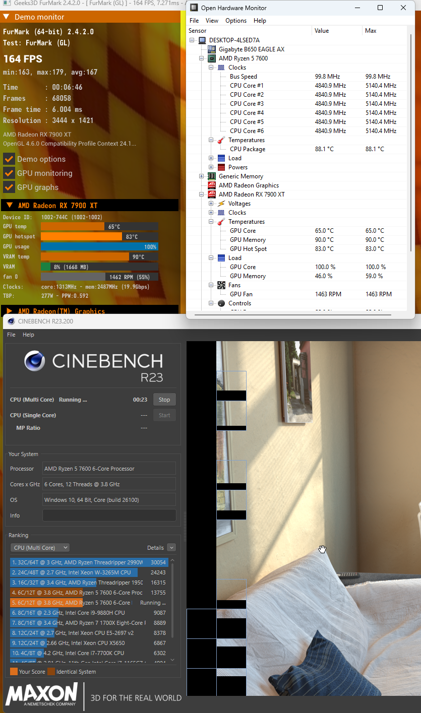Image resolution: width=421 pixels, height=713 pixels.
Task: Open the CPU (Multi Core) ranking dropdown
Action: click(x=40, y=548)
